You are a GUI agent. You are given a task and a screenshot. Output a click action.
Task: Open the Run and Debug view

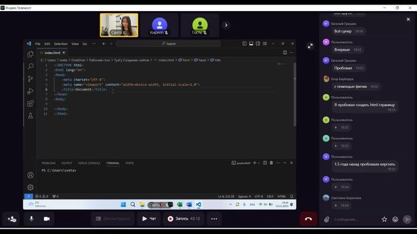31,91
